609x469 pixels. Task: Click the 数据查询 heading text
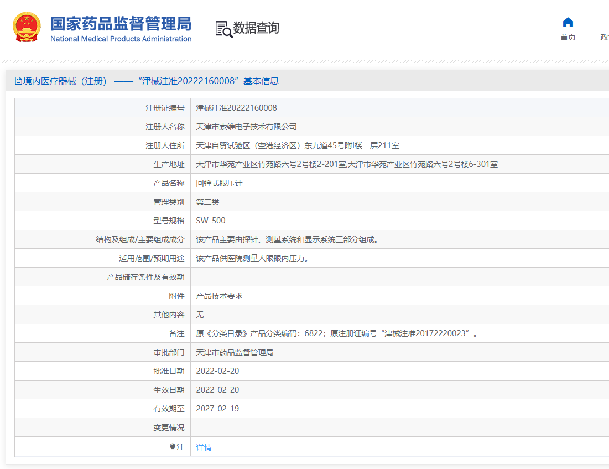(256, 28)
